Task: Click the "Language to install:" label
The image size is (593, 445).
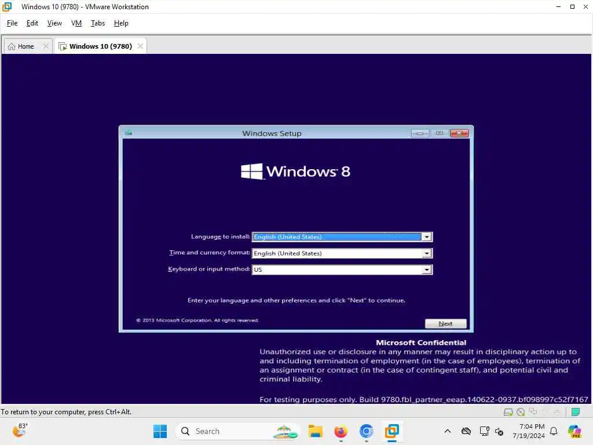Action: [221, 236]
